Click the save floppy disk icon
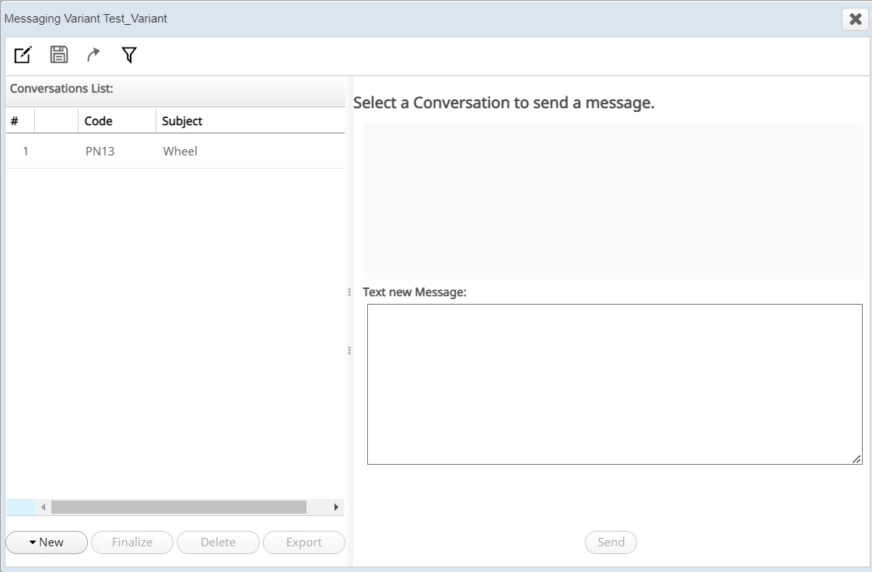 (x=59, y=54)
